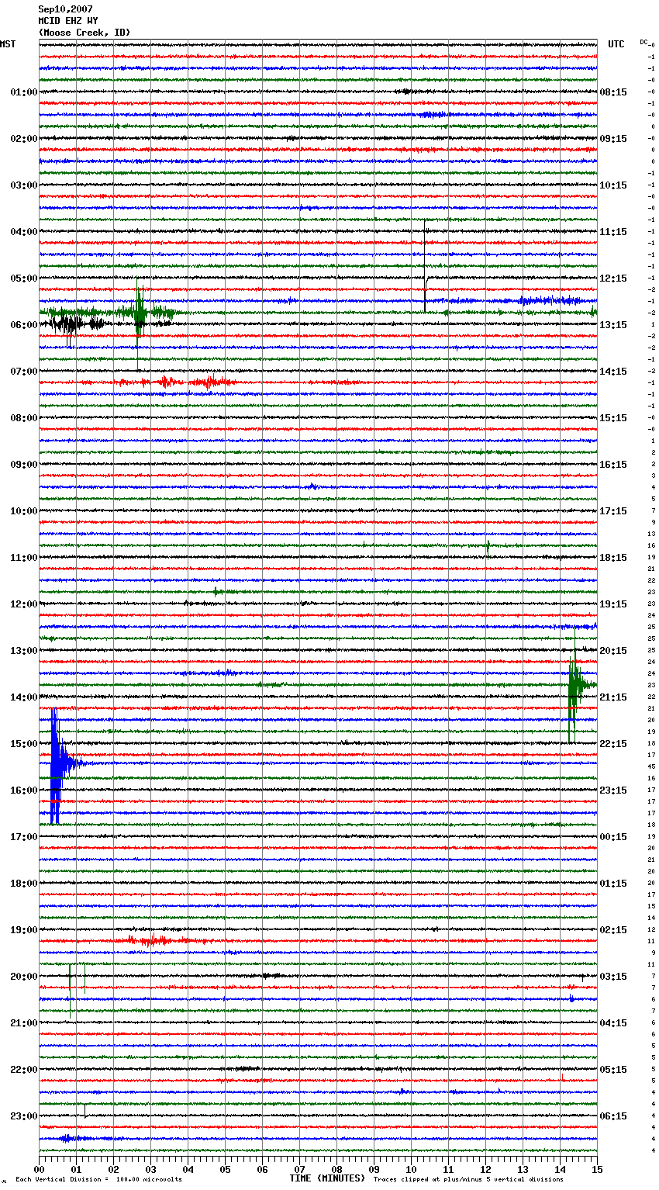Click the 06:00 MST time label
The width and height of the screenshot is (659, 1190).
tap(24, 325)
